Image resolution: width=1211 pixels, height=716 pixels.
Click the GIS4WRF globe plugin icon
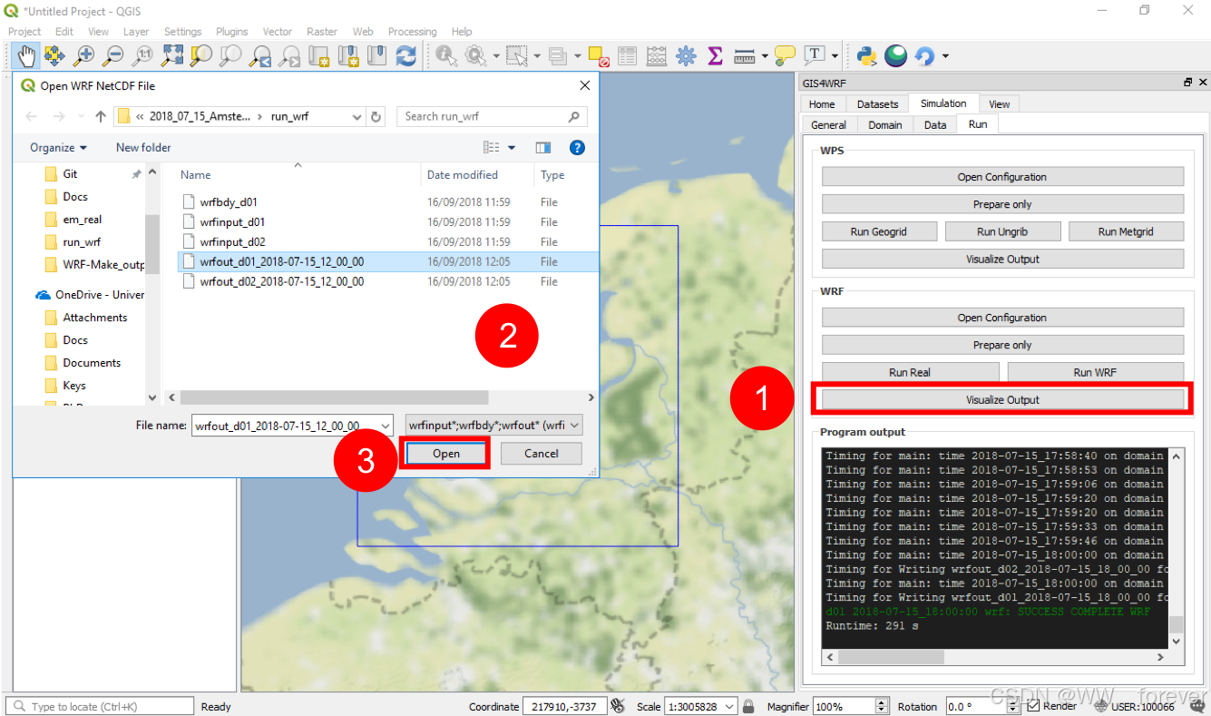[895, 56]
